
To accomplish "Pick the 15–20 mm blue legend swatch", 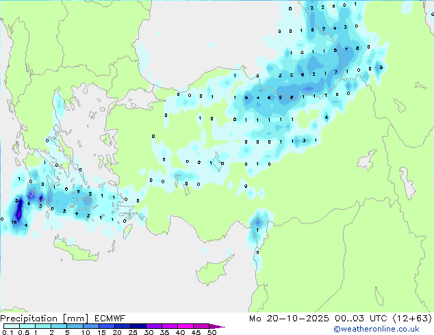I will click(106, 326).
